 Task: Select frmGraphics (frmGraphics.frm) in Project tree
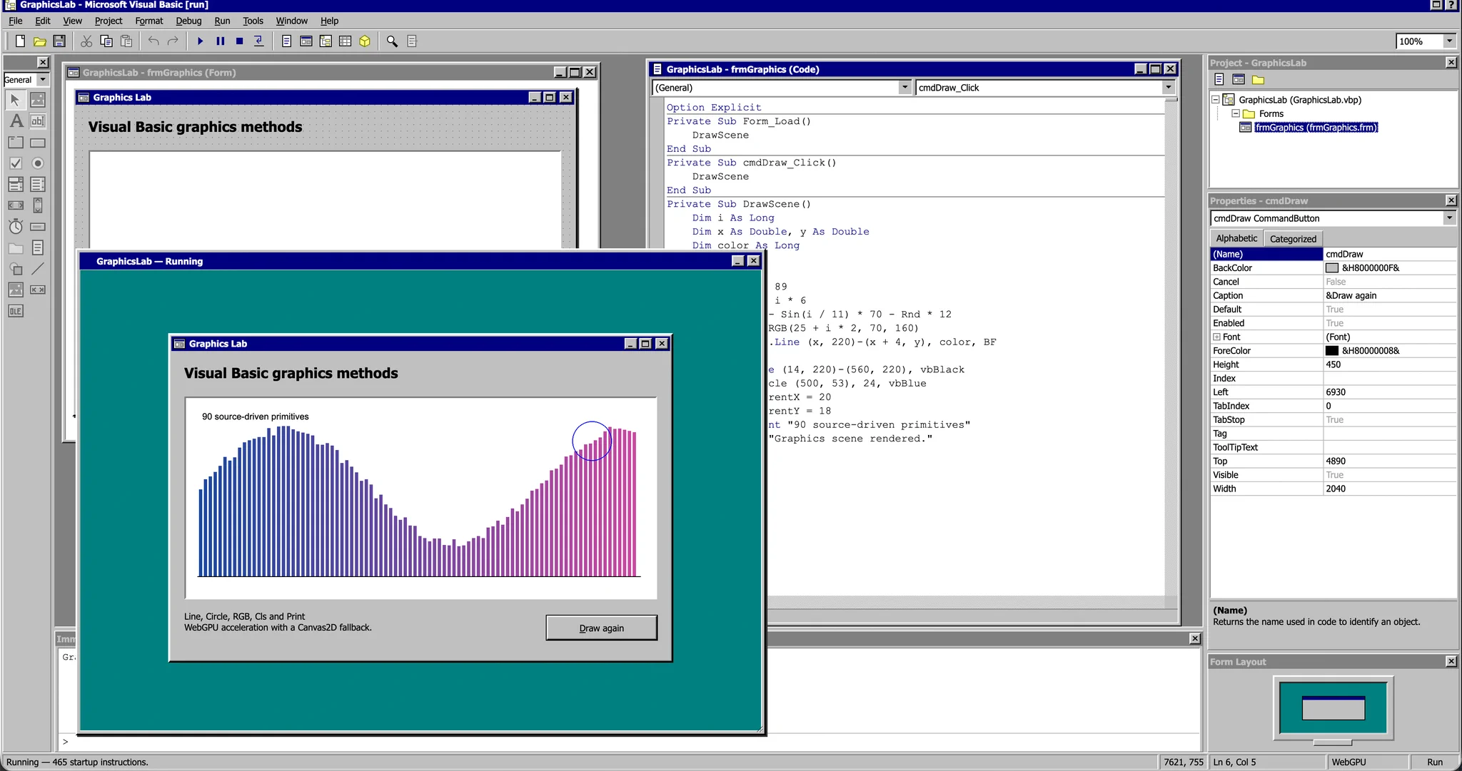(1316, 128)
